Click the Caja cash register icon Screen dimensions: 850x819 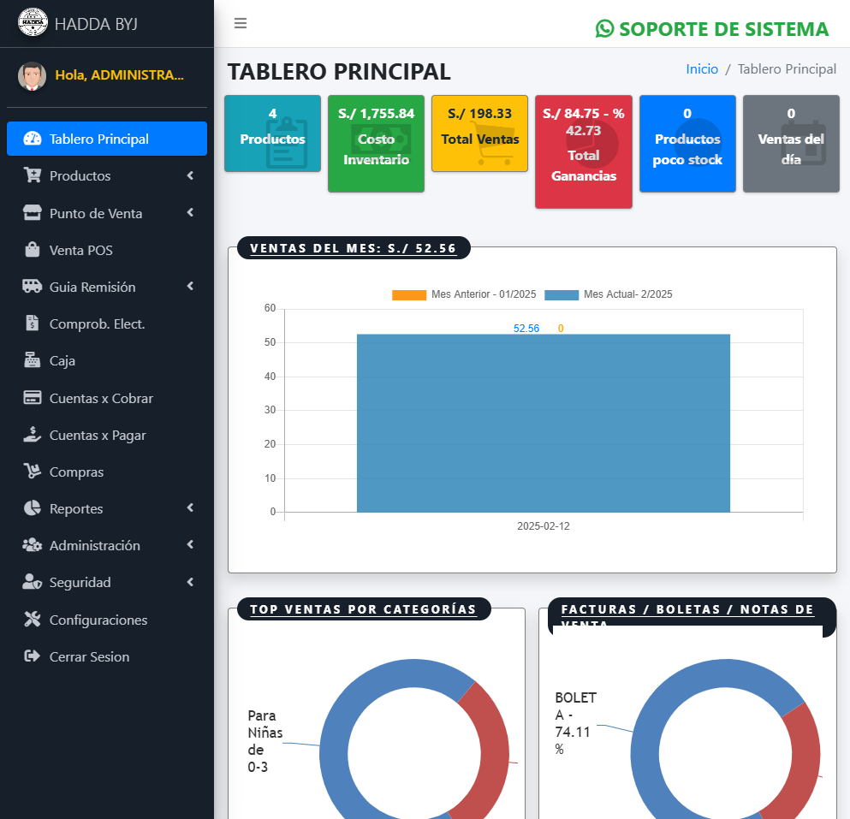(33, 360)
